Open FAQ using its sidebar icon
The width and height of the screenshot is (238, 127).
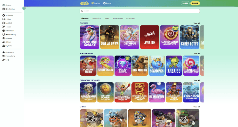coord(3,60)
